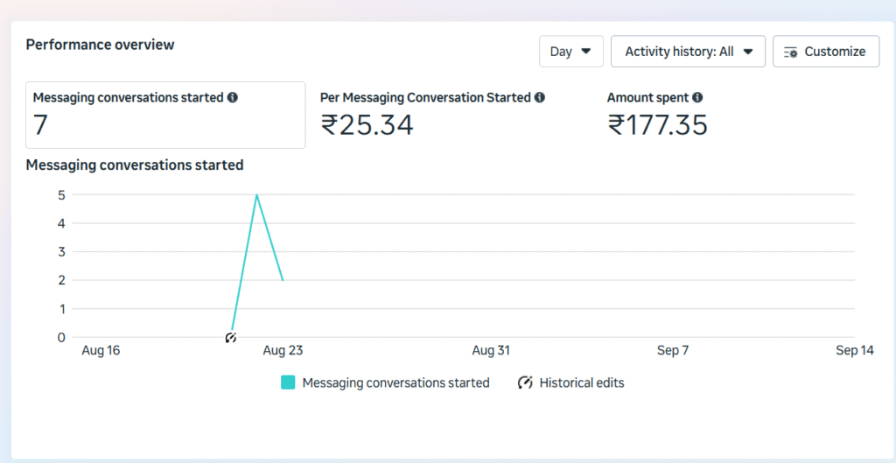This screenshot has width=896, height=463.
Task: Click info icon next to Amount spent
Action: [697, 98]
